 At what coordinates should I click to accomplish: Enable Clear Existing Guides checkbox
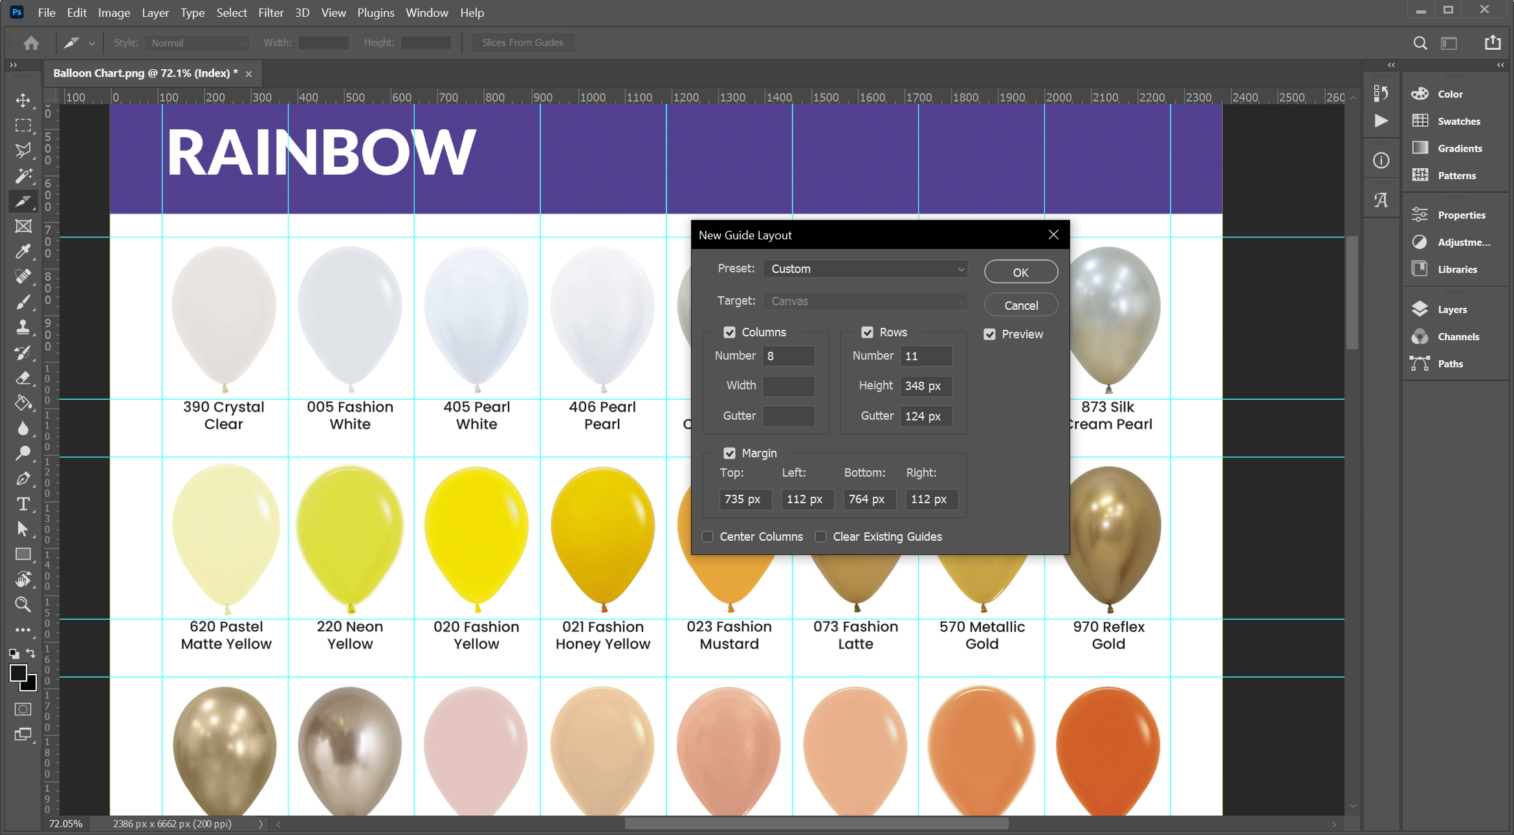coord(821,537)
